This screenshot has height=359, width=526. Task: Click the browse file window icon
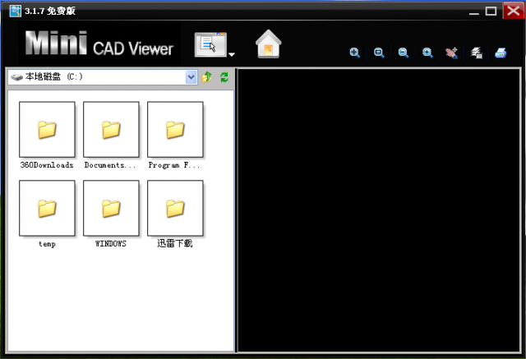point(210,44)
